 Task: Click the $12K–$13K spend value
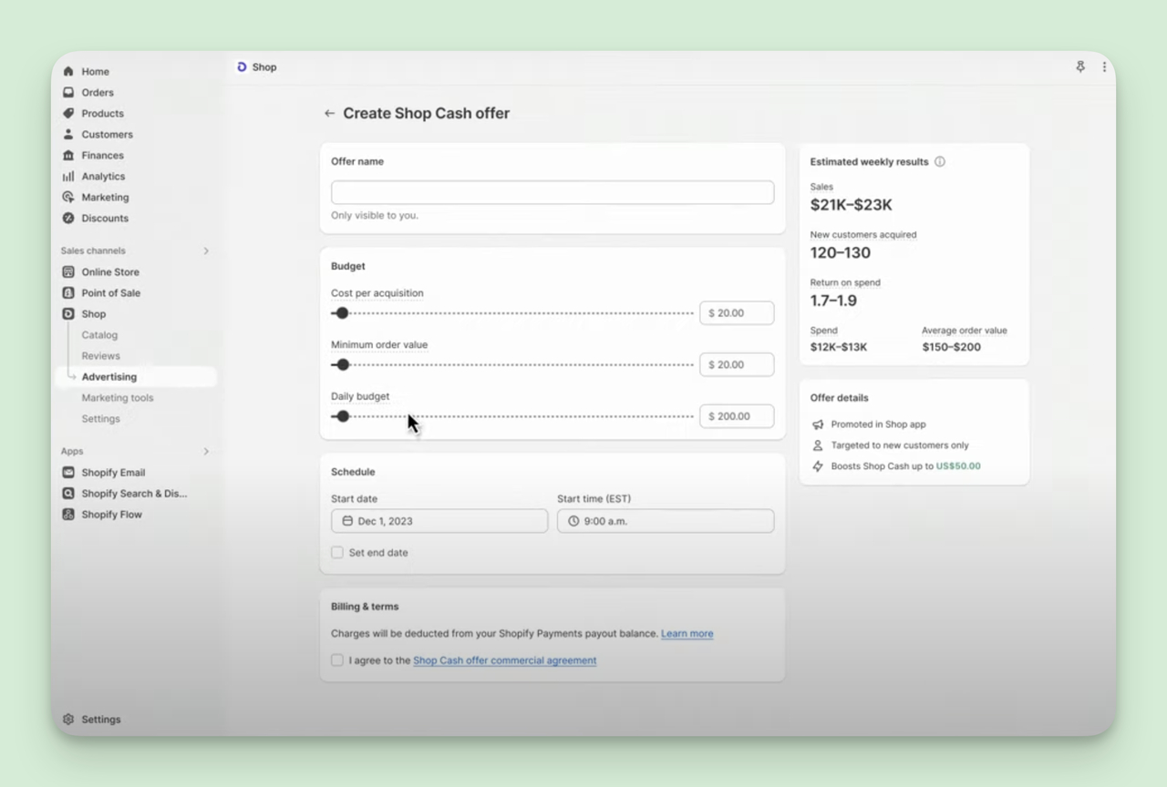coord(839,347)
